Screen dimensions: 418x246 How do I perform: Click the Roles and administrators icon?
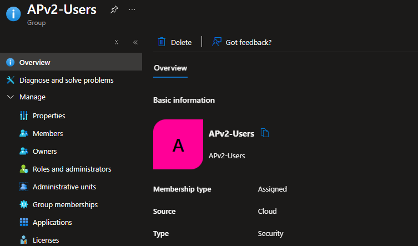click(24, 169)
